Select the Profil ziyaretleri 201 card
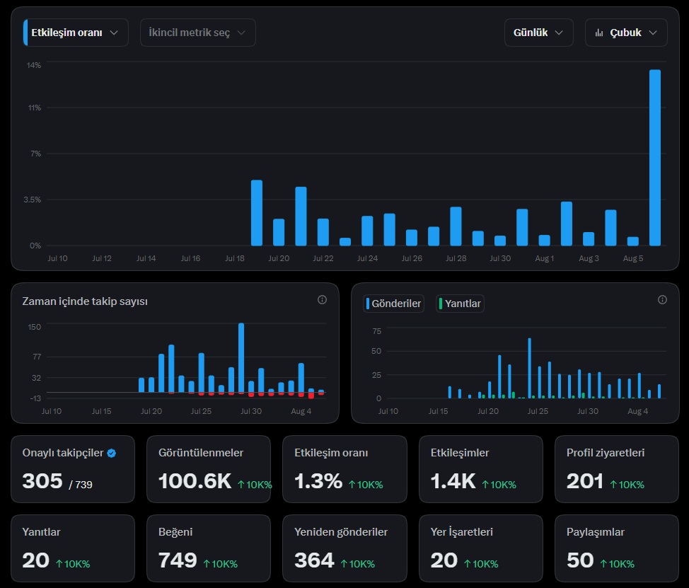689x588 pixels. 617,469
